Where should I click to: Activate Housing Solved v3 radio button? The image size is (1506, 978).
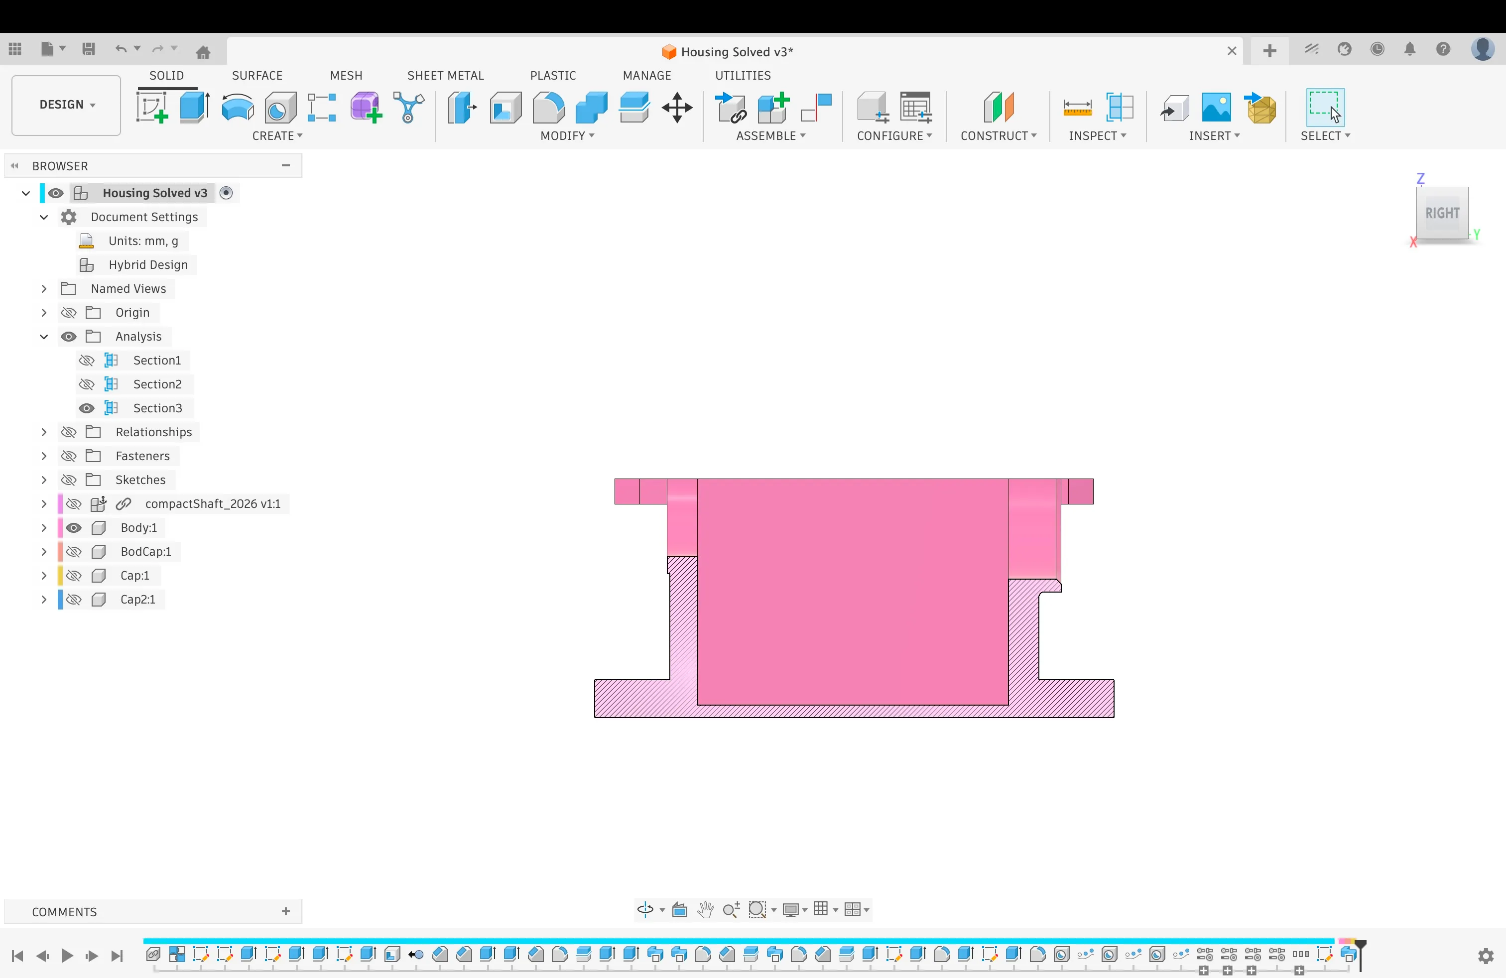pos(226,193)
